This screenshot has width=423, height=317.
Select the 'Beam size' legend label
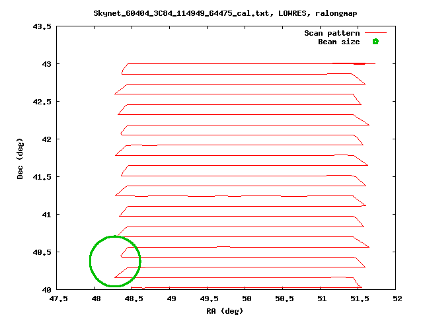point(339,42)
